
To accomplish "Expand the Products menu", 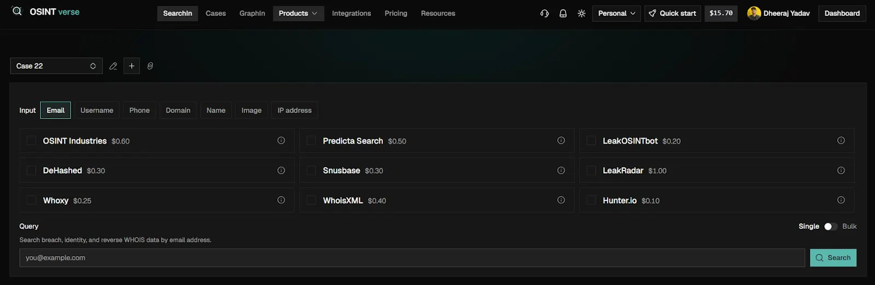I will tap(298, 13).
